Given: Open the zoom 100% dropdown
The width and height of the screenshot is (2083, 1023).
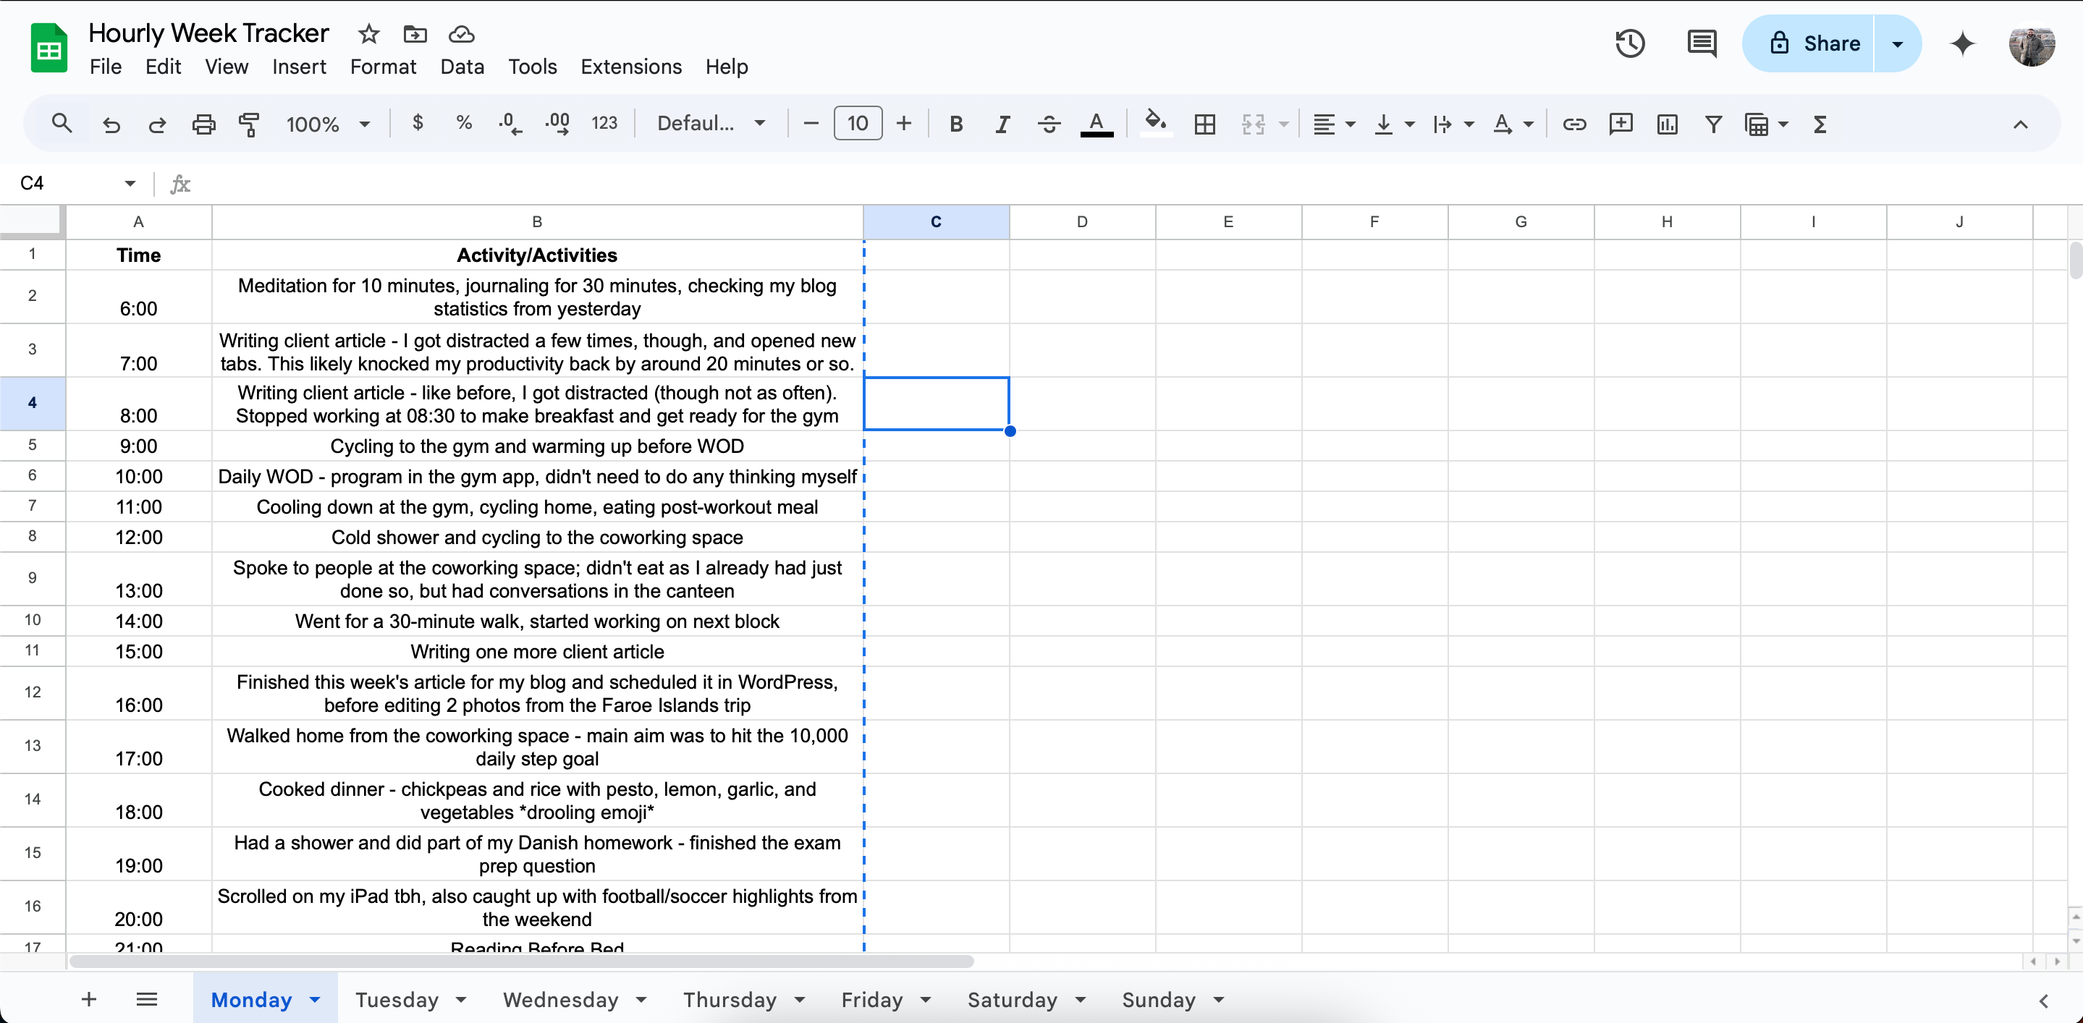Looking at the screenshot, I should 327,124.
